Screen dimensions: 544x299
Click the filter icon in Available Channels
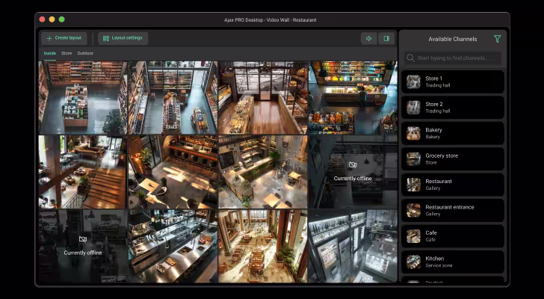pyautogui.click(x=497, y=39)
